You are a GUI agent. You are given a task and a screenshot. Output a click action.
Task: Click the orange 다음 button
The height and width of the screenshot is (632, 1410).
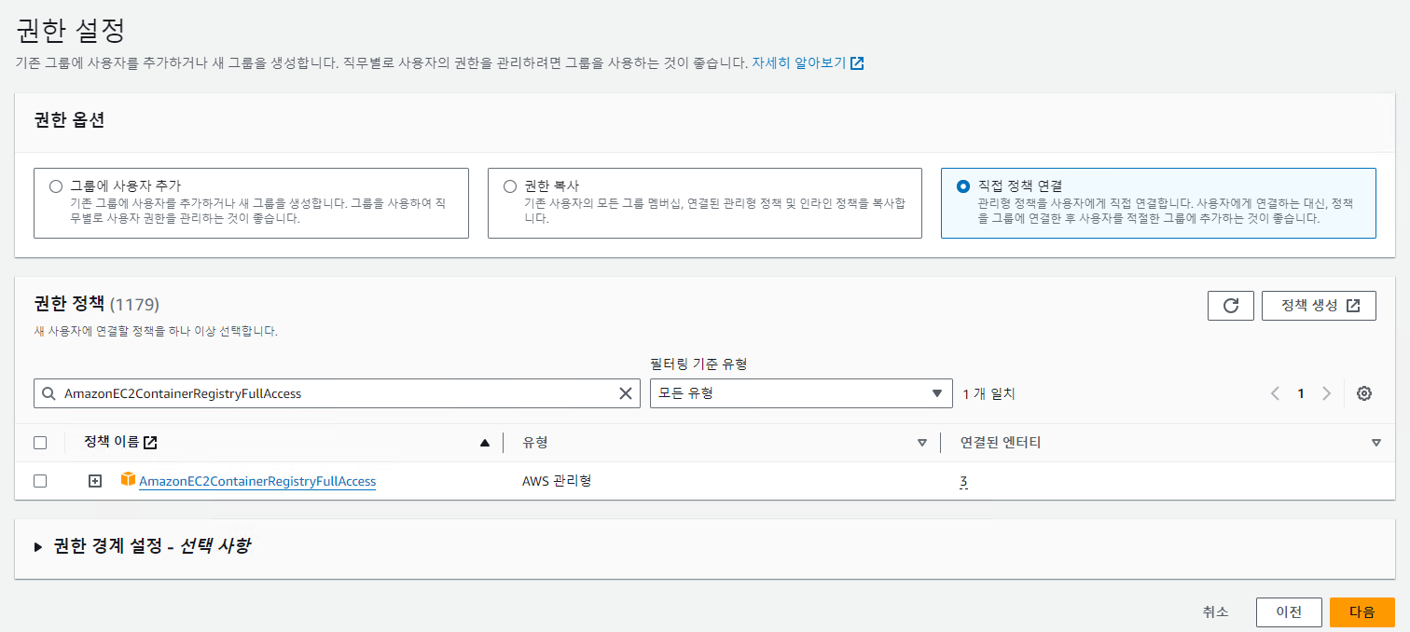pos(1362,612)
